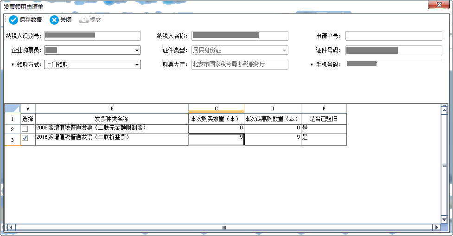Click the 本次购买数量（本） header cell
453x236 pixels.
click(x=216, y=119)
